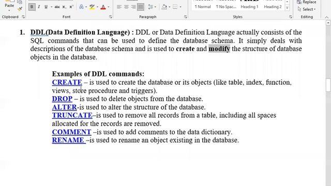This screenshot has width=331, height=186.
Task: Toggle Underline formatting button
Action: coord(46,7)
